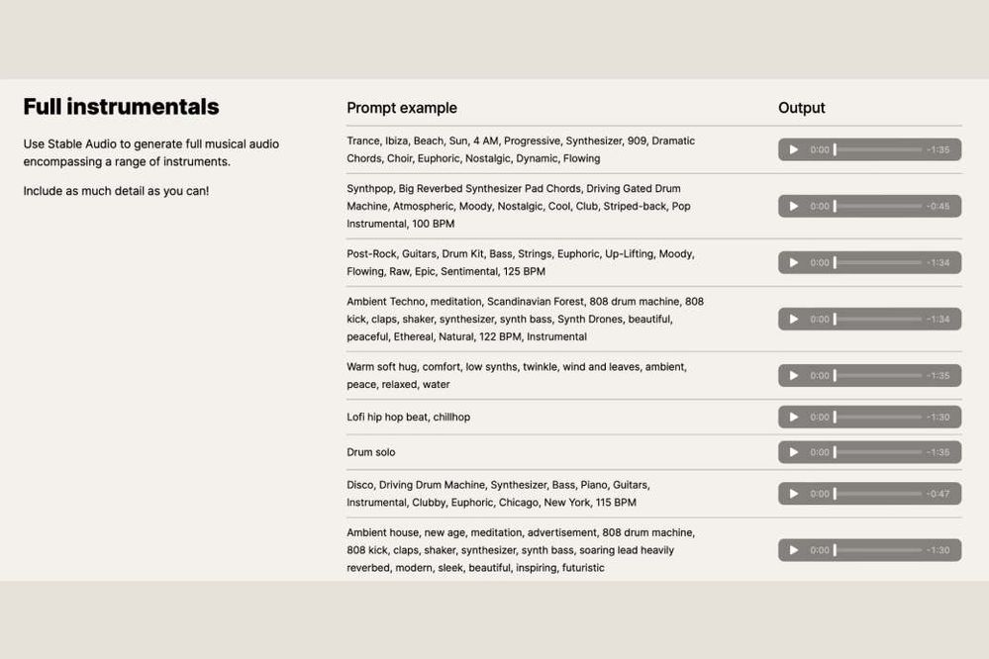Viewport: 989px width, 659px height.
Task: Play the Ambient house new age sample
Action: 793,550
